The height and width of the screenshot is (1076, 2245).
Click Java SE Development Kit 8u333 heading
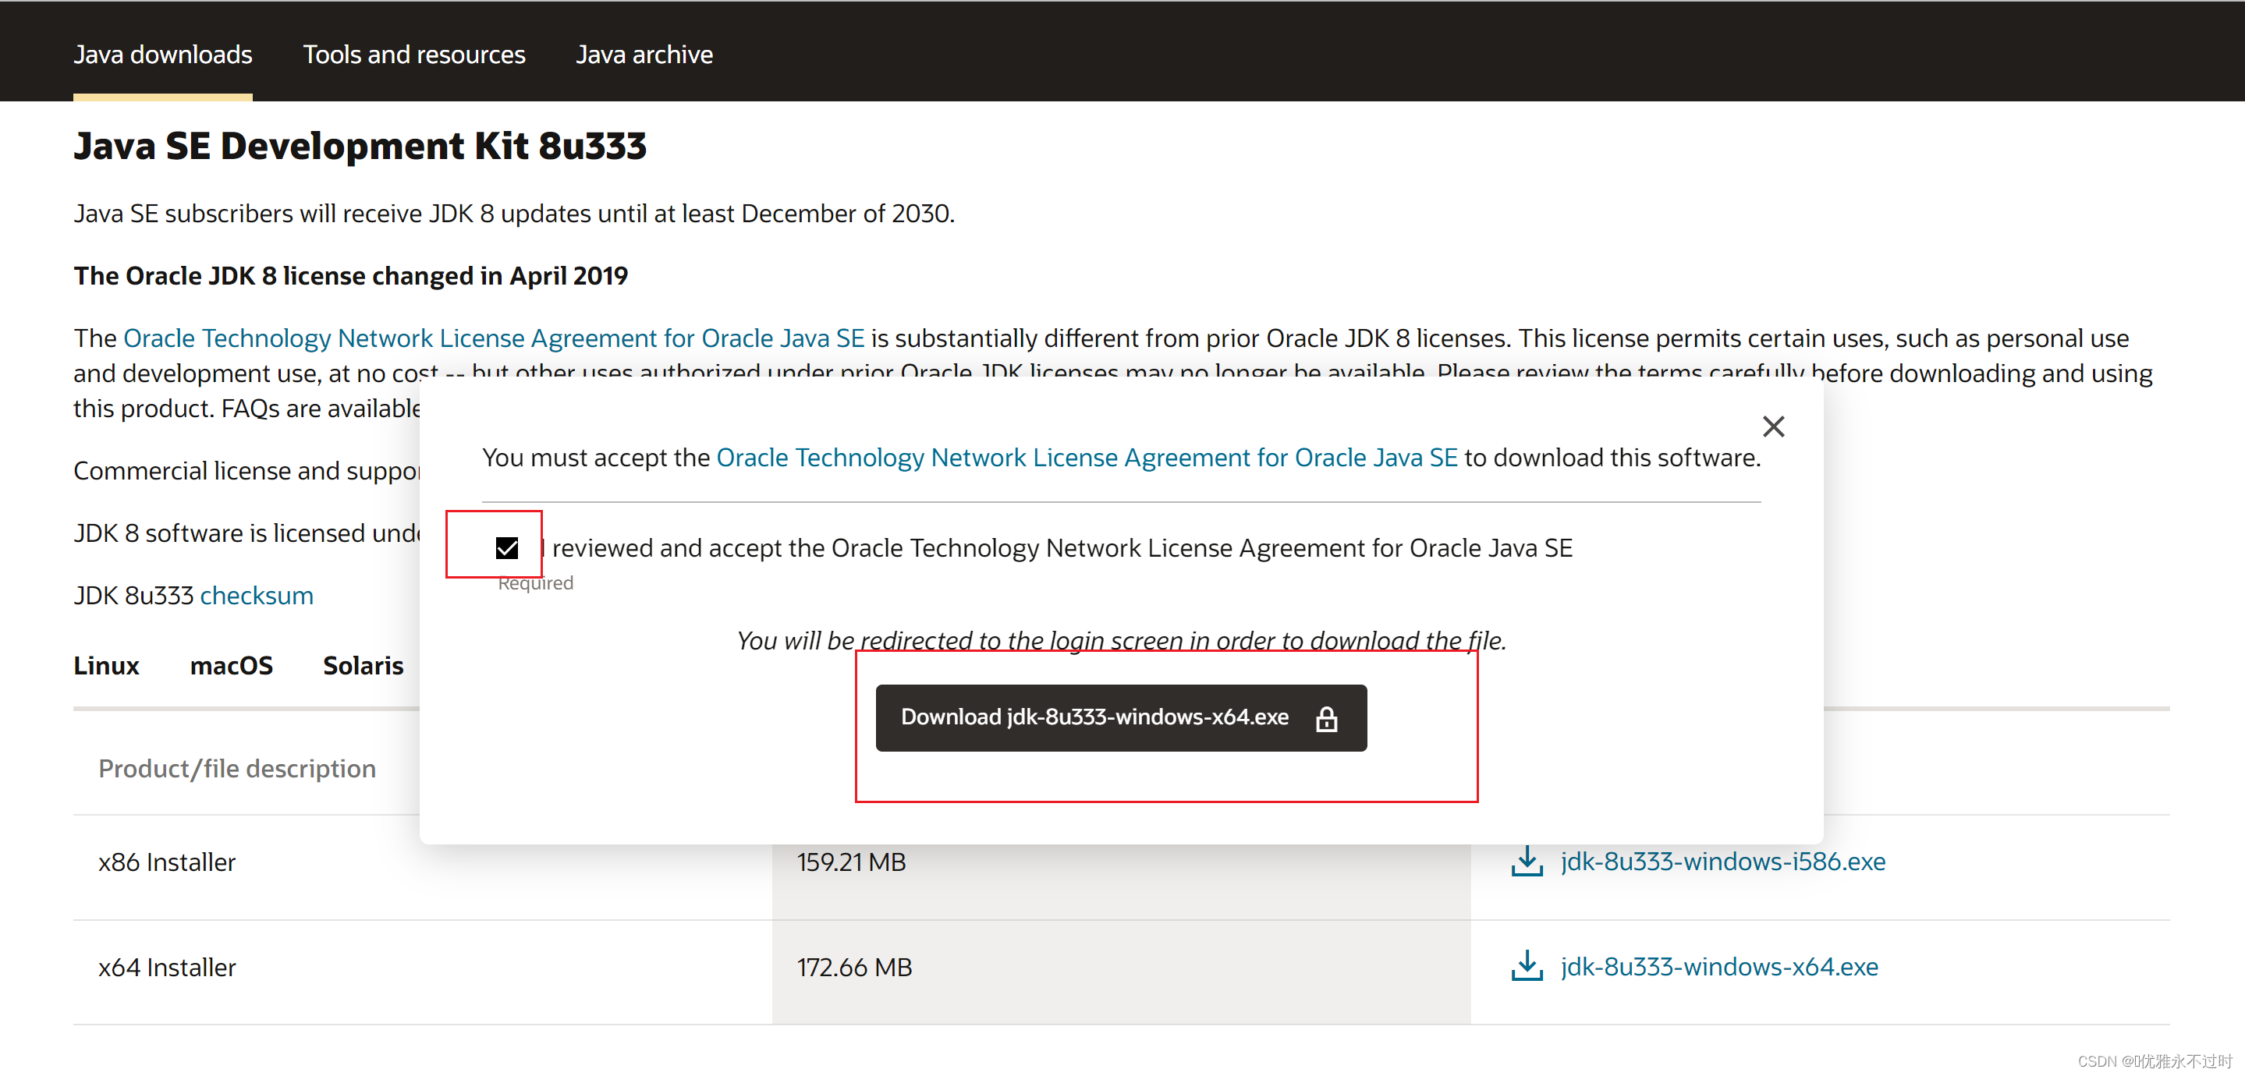[360, 146]
